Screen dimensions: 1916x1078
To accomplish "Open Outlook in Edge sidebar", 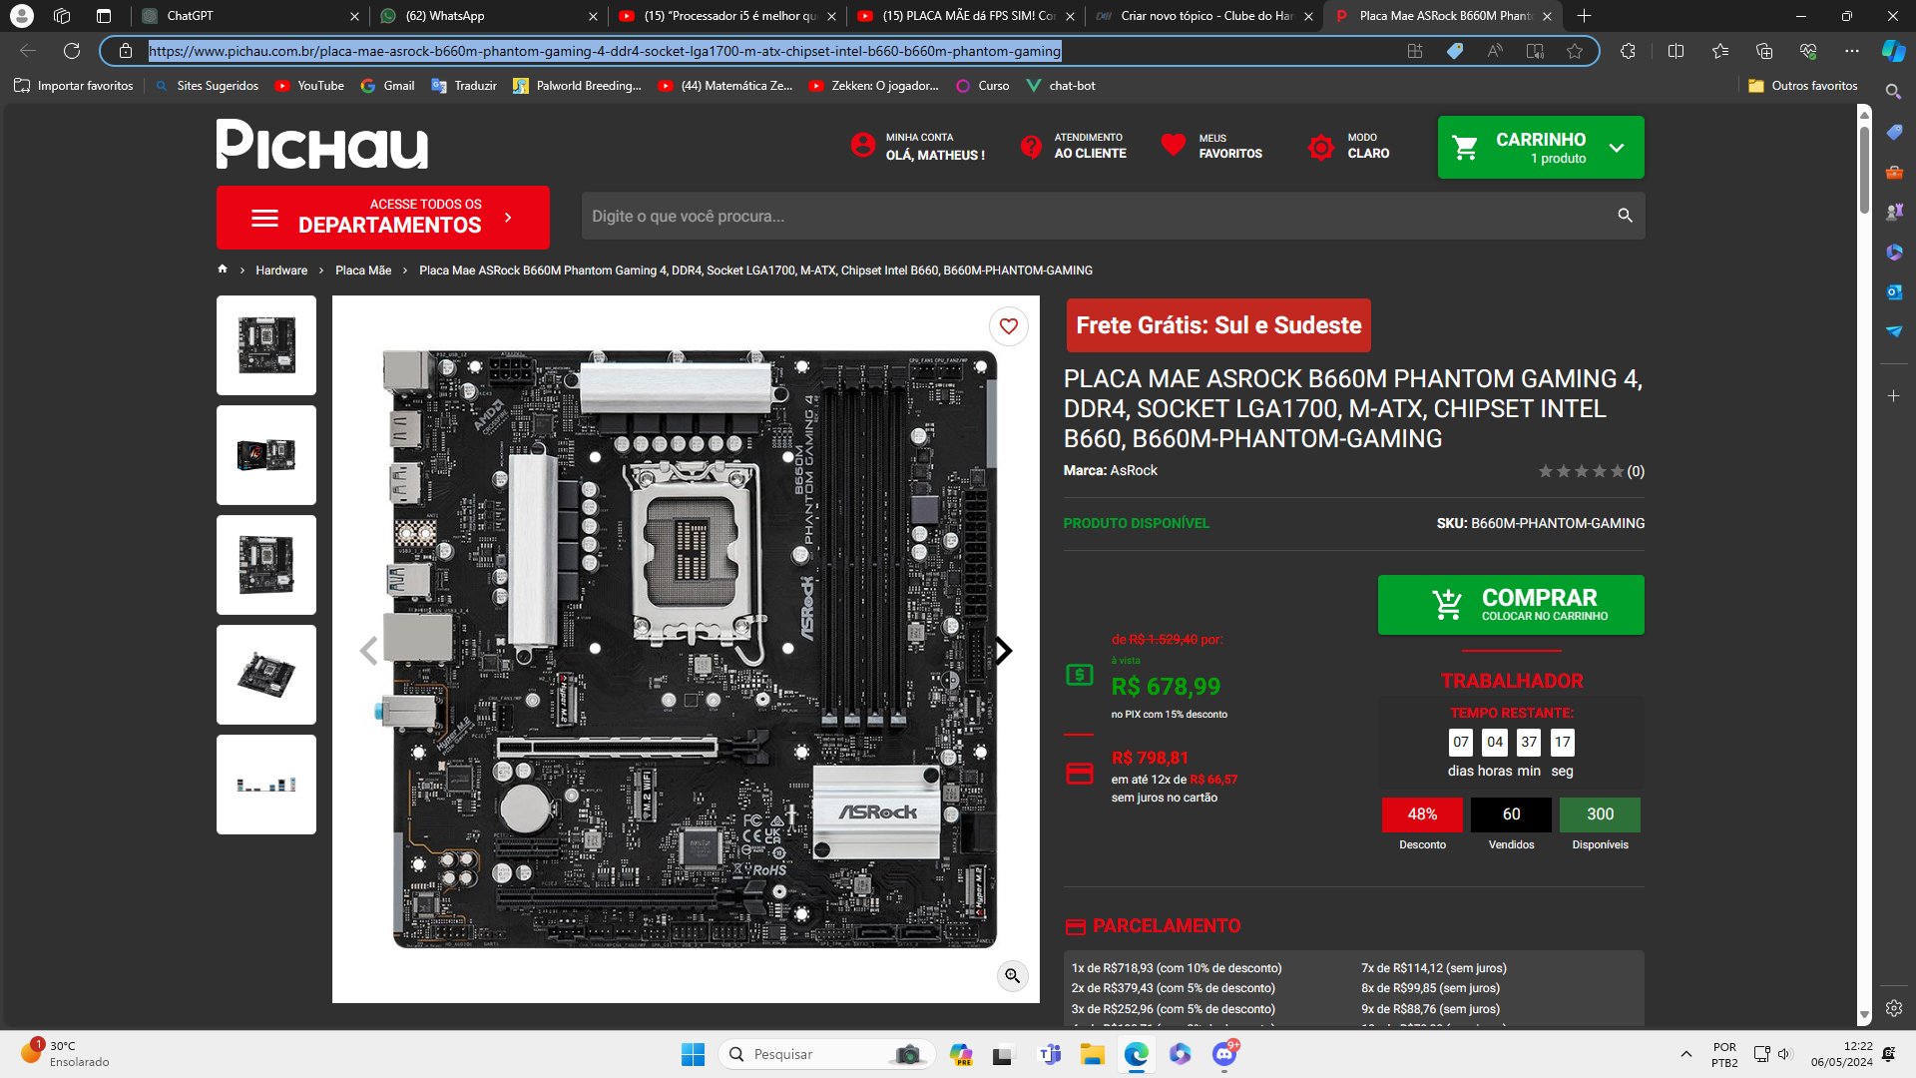I will coord(1893,291).
